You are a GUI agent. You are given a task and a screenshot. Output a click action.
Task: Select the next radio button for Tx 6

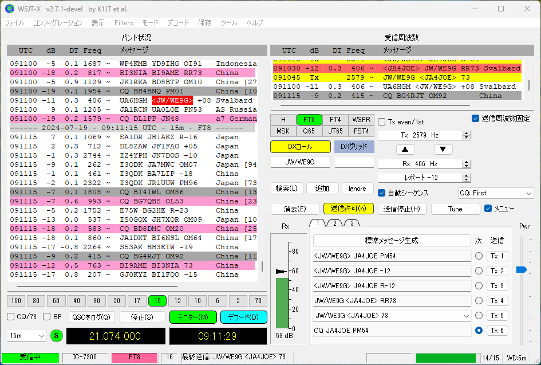pyautogui.click(x=479, y=330)
